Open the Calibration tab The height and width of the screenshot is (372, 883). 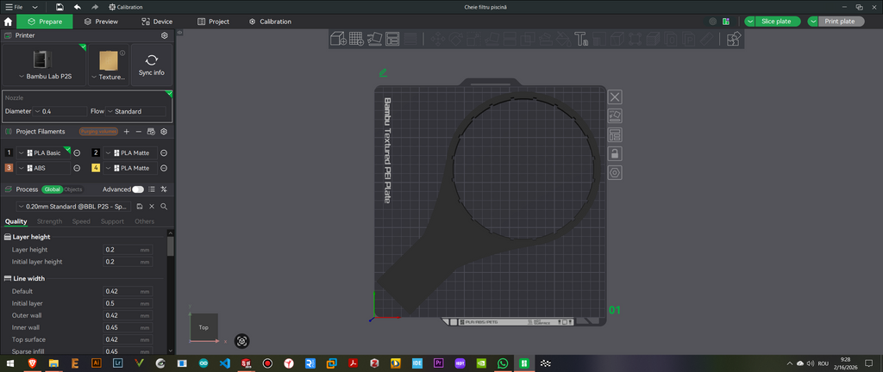pos(270,22)
